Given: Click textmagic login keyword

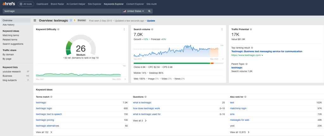Looking at the screenshot, I should tap(44, 108).
